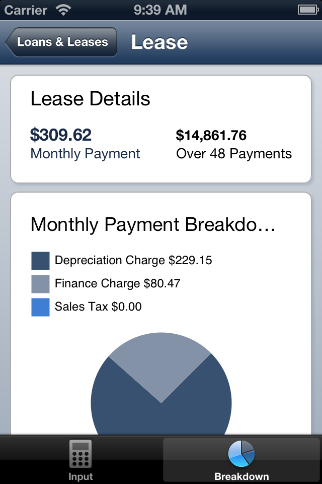Tap the Breakdown tab label
This screenshot has height=484, width=322.
click(242, 476)
